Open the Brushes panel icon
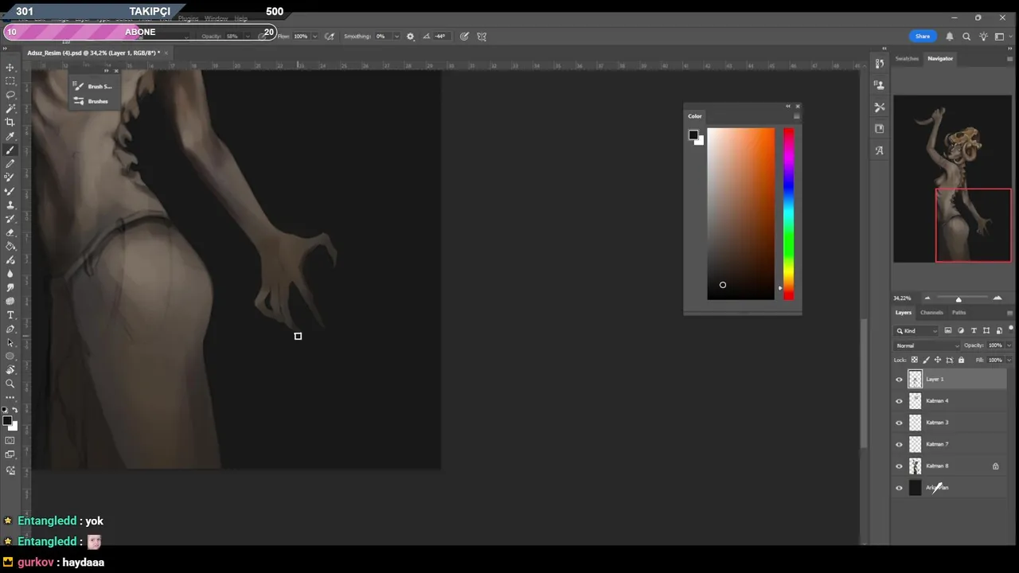The image size is (1019, 573). coord(79,101)
